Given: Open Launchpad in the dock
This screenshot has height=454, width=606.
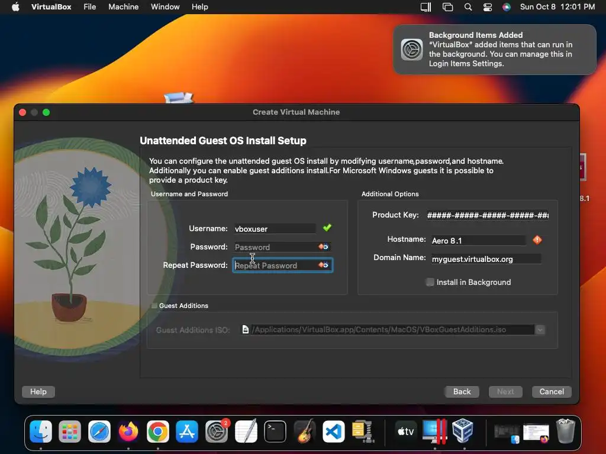Looking at the screenshot, I should click(70, 431).
